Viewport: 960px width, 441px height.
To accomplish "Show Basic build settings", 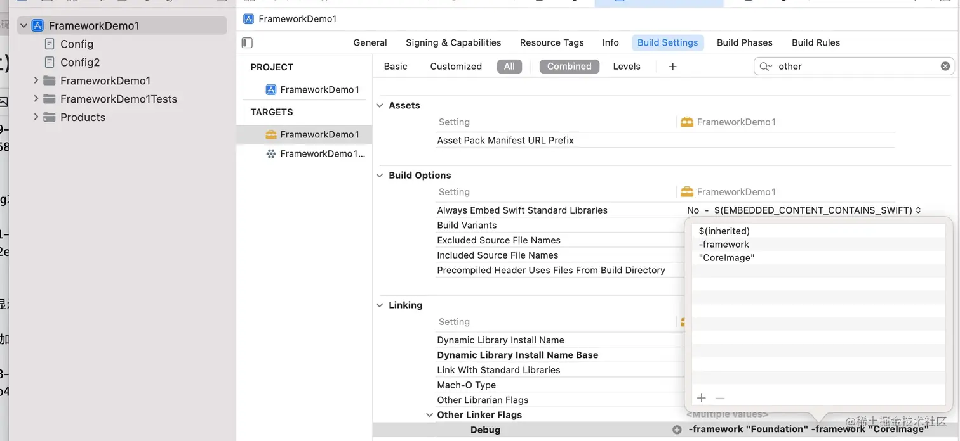I will [396, 67].
